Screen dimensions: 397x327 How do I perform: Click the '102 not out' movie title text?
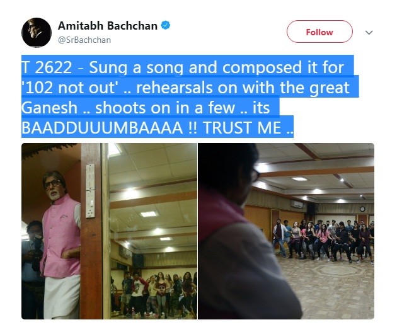tap(70, 88)
